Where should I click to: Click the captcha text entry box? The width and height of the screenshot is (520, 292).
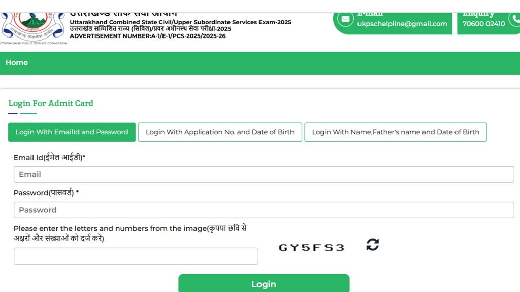pos(136,256)
